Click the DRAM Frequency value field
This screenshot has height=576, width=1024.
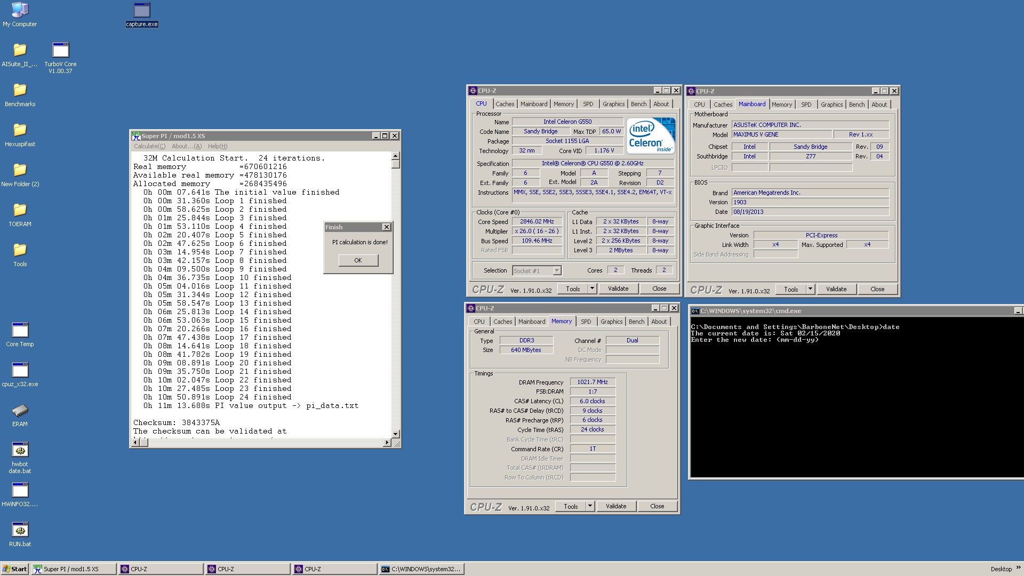pos(593,382)
